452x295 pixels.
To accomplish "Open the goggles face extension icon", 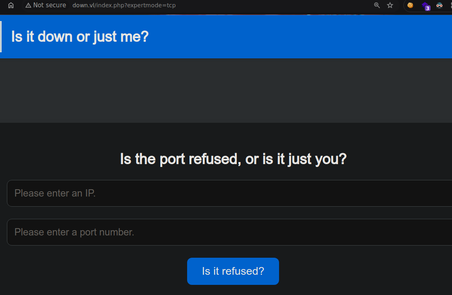I will pos(439,5).
